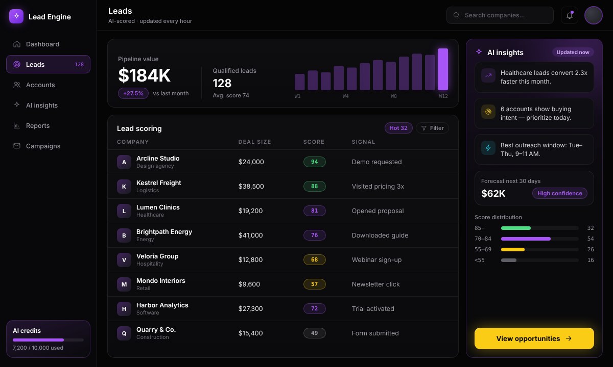Click the Signal column header
Screen dimensions: 613x367
[x=364, y=142]
